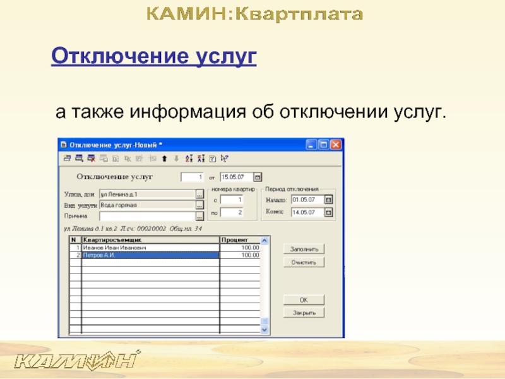Click percent cell of Иванов row
This screenshot has height=379, width=505.
click(240, 248)
